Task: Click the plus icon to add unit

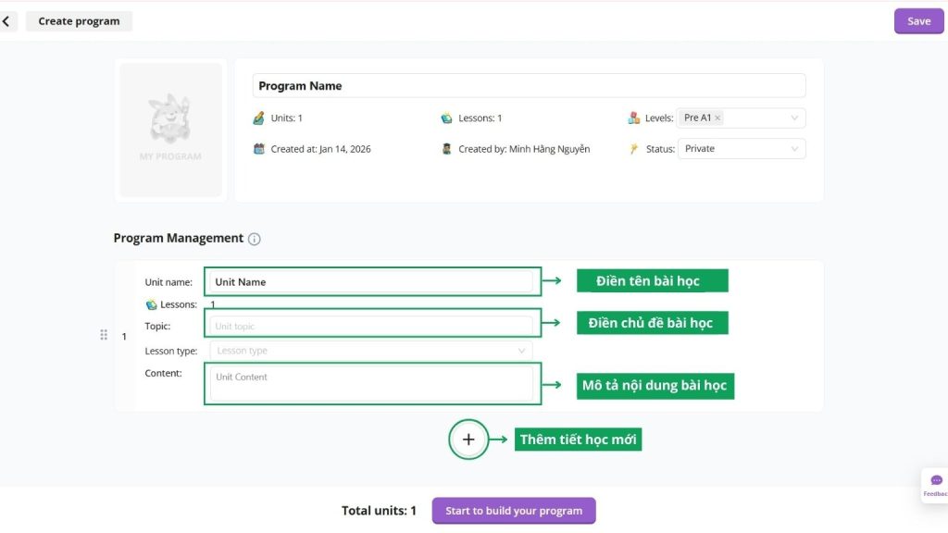Action: click(468, 440)
